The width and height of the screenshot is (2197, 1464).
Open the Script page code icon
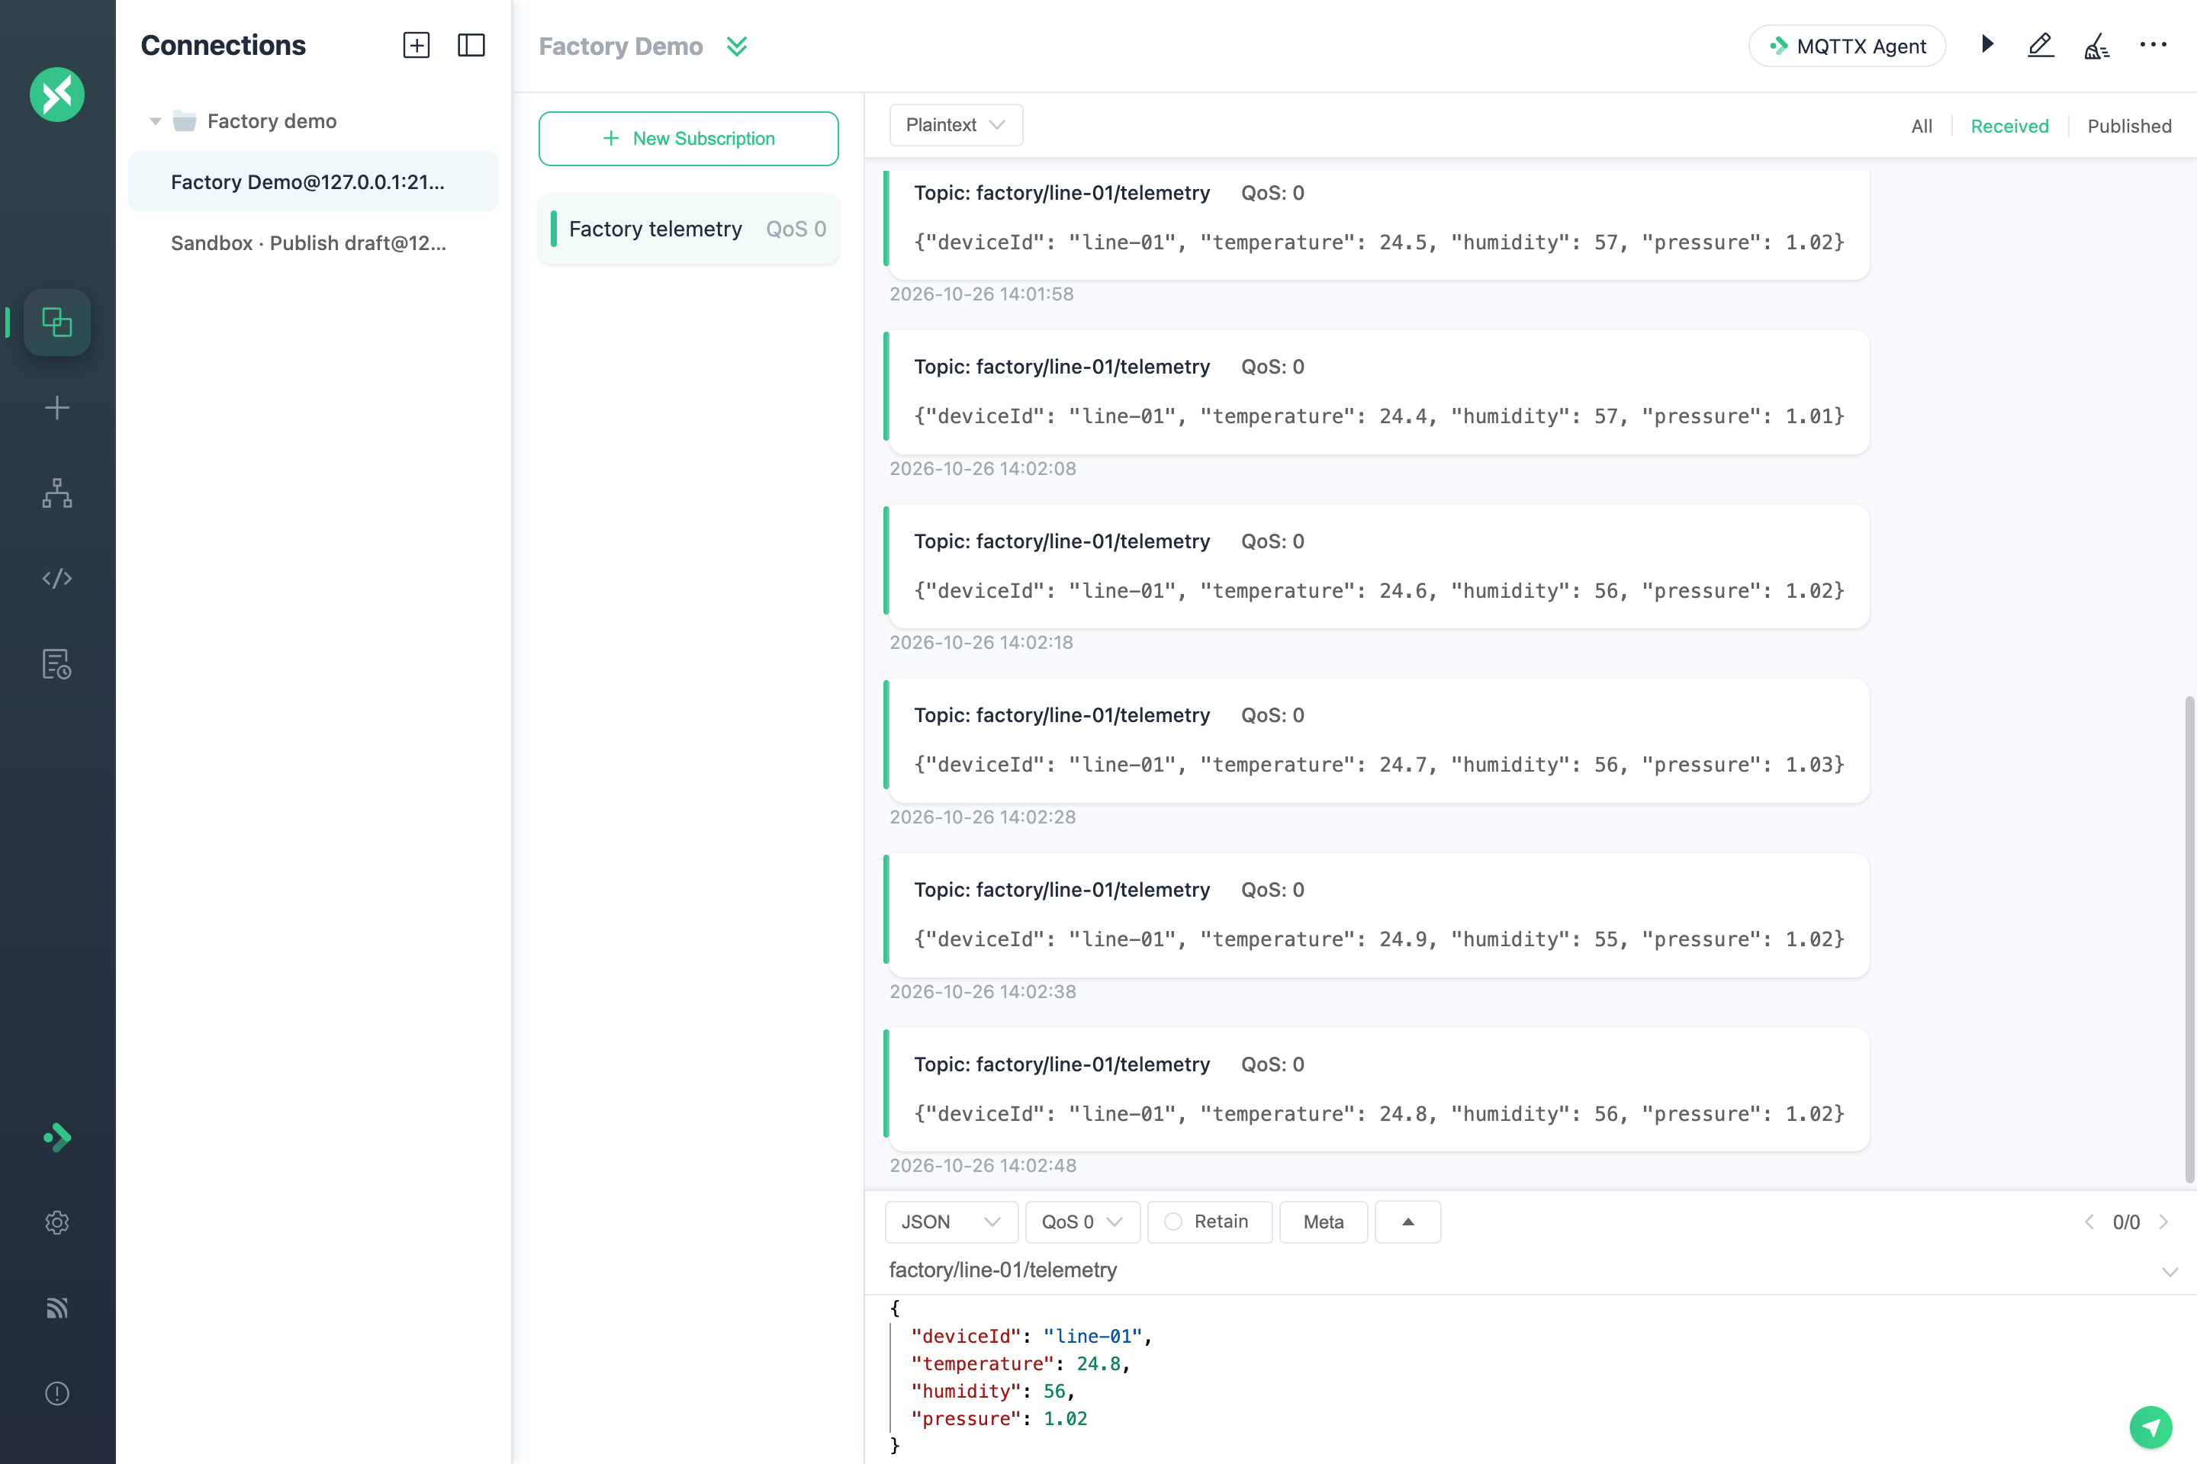57,578
